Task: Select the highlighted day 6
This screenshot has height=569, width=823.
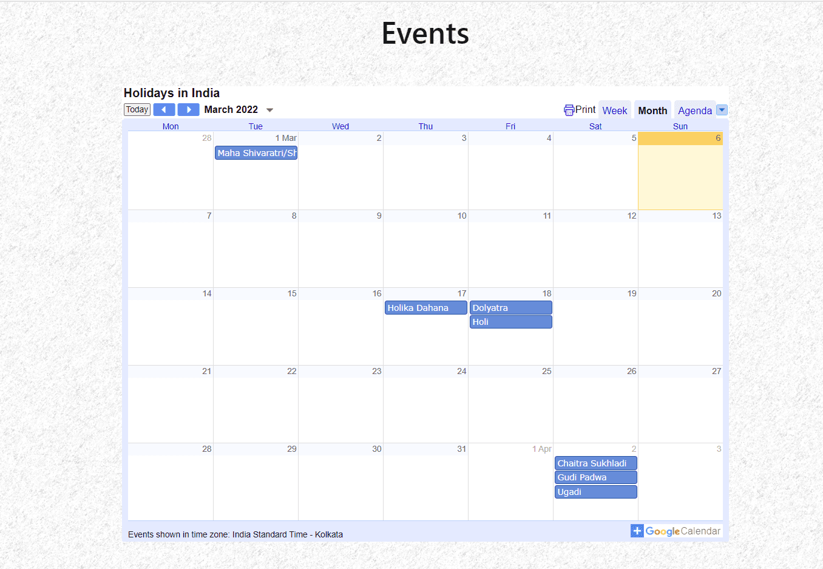Action: click(x=718, y=138)
